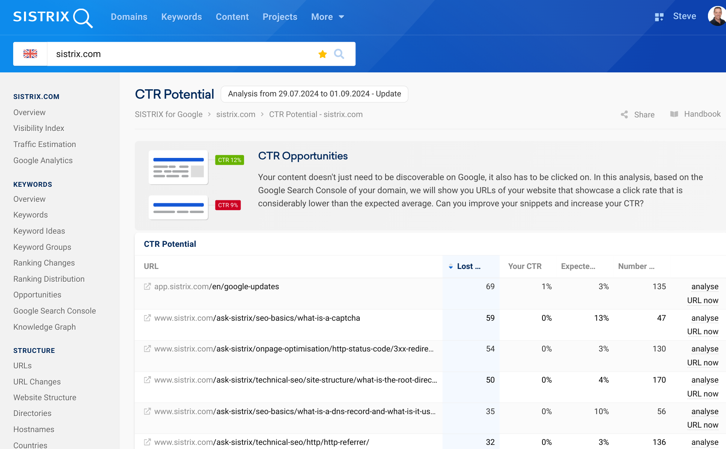Open Hostnames in sidebar
The image size is (726, 449).
point(34,429)
